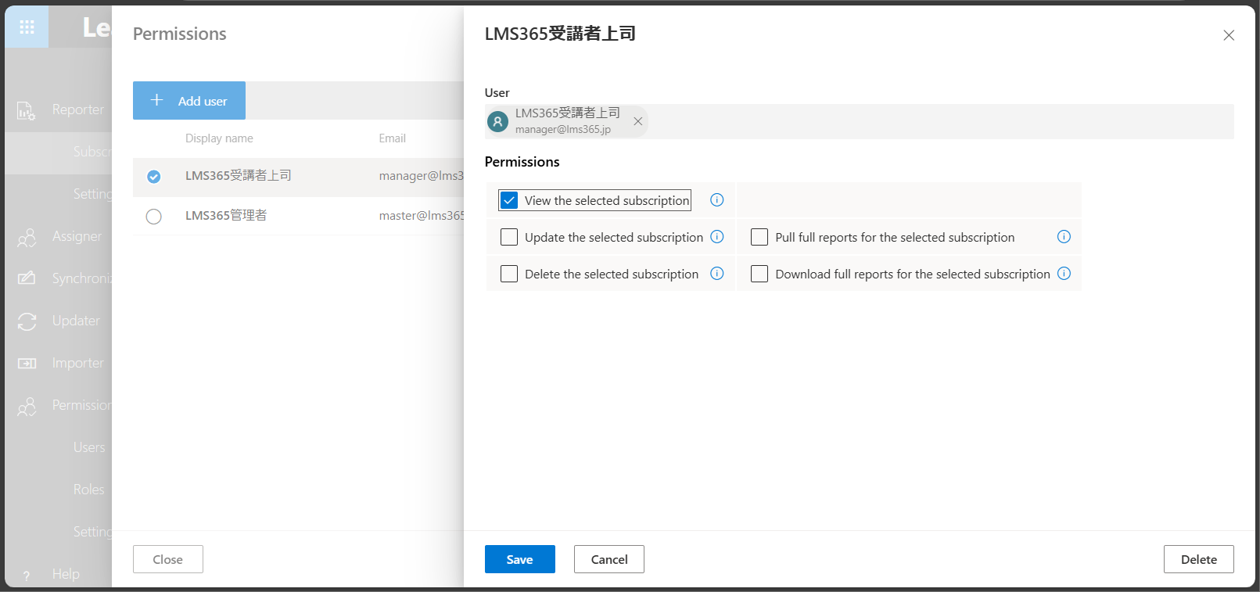Image resolution: width=1260 pixels, height=592 pixels.
Task: Click the Help question mark icon
Action: coord(27,575)
